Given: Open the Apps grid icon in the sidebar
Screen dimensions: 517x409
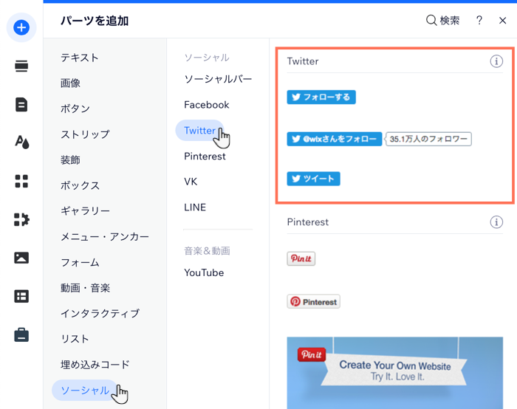Looking at the screenshot, I should tap(21, 181).
